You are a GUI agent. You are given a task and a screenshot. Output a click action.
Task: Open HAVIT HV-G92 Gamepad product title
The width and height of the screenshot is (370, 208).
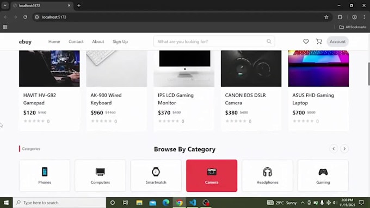pos(40,99)
